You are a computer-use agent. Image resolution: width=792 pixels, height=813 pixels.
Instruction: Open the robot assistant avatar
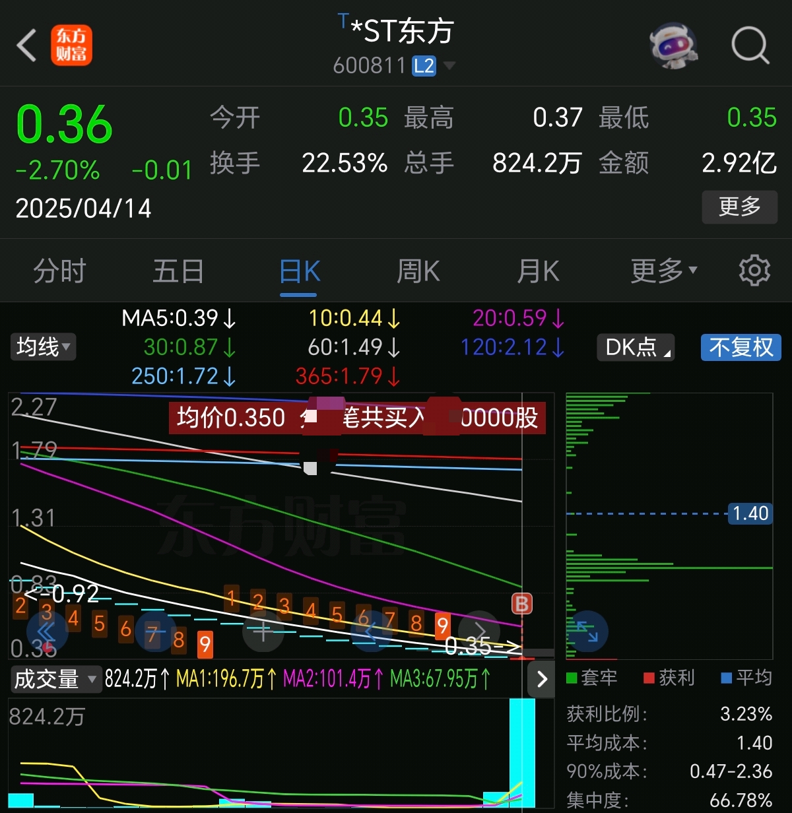tap(673, 46)
